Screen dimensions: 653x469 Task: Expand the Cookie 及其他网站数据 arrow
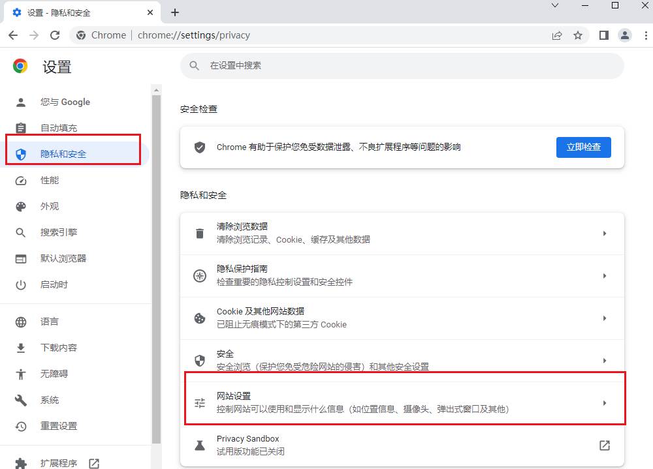604,318
